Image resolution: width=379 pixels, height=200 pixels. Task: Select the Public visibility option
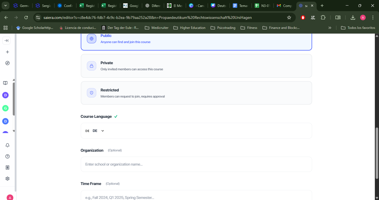click(196, 39)
